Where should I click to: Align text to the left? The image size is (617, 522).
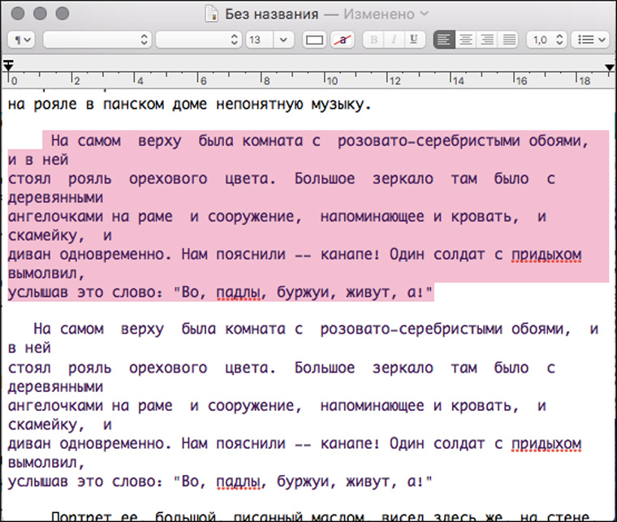tap(444, 40)
